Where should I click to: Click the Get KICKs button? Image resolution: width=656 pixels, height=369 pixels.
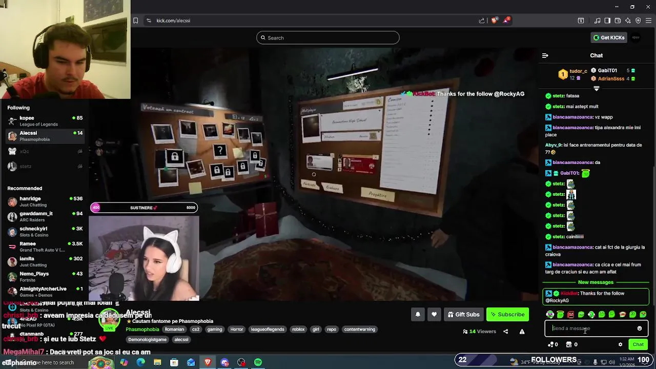click(609, 37)
